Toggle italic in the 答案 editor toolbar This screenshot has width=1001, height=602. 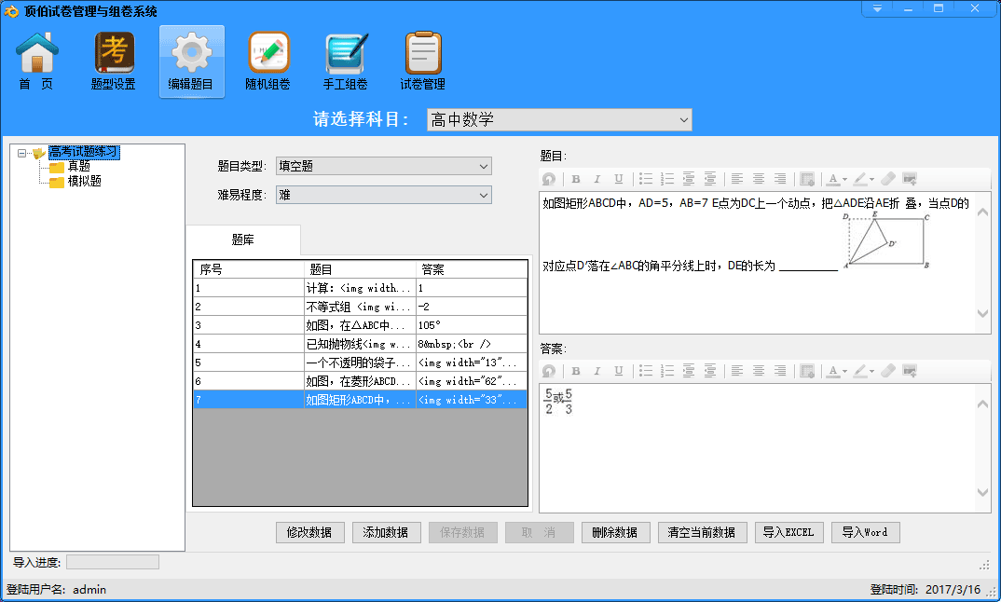[x=597, y=371]
